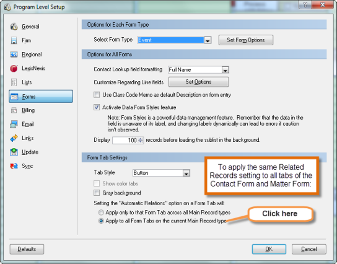This screenshot has width=337, height=264.
Task: Enable Use Class Code Memo as default Description
Action: click(x=97, y=95)
